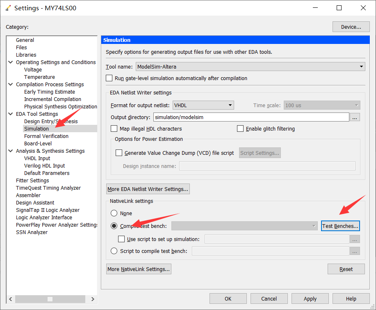Click the Cancel button
The width and height of the screenshot is (376, 310).
[269, 299]
